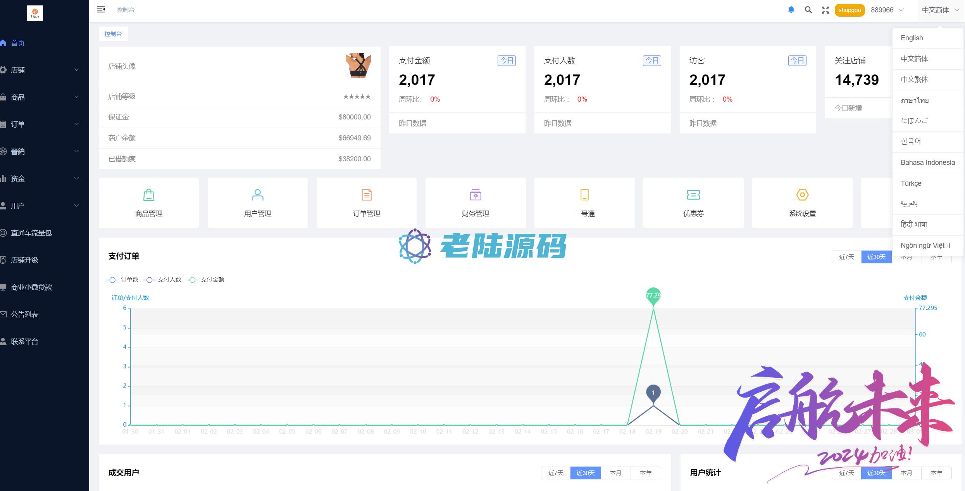The height and width of the screenshot is (491, 965).
Task: Click the gear icon beside 店铺
Action: 3,70
